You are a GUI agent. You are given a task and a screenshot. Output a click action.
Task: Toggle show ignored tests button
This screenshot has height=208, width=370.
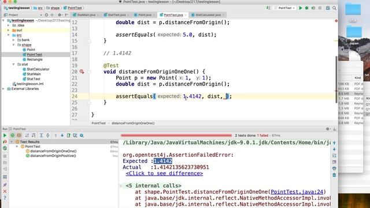[x=19, y=135]
